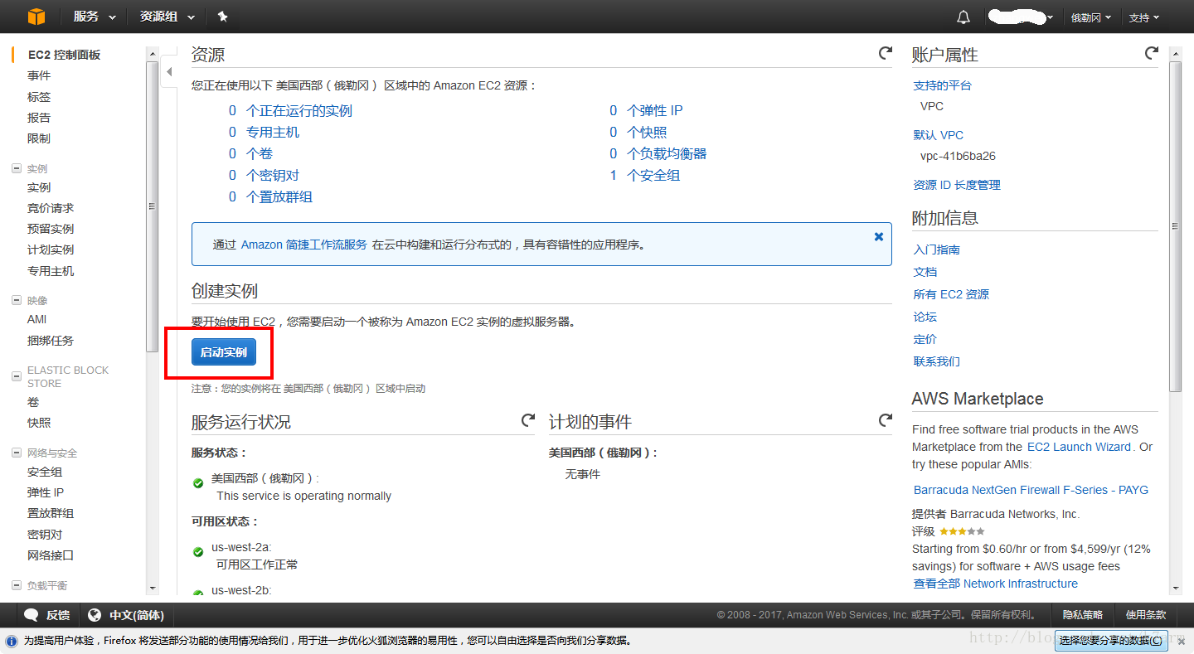Click the 反馈 speech bubble icon
This screenshot has height=654, width=1194.
point(32,615)
